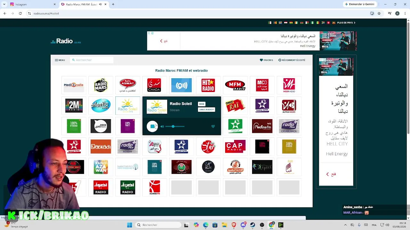Open the Chrome three-dot menu
410x230 pixels.
click(405, 13)
